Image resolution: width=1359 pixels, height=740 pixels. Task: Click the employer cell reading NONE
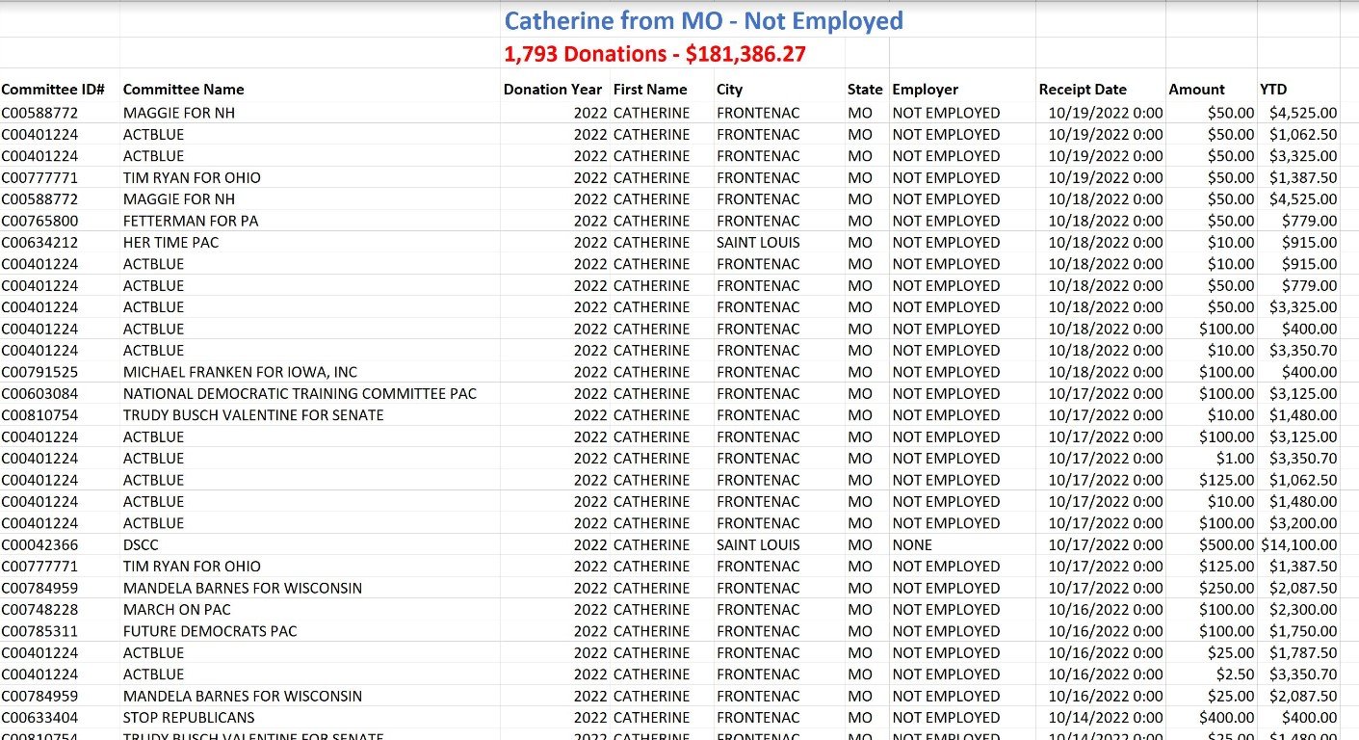tap(912, 544)
